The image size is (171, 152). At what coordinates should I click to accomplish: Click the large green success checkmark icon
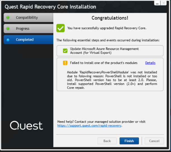[61, 28]
